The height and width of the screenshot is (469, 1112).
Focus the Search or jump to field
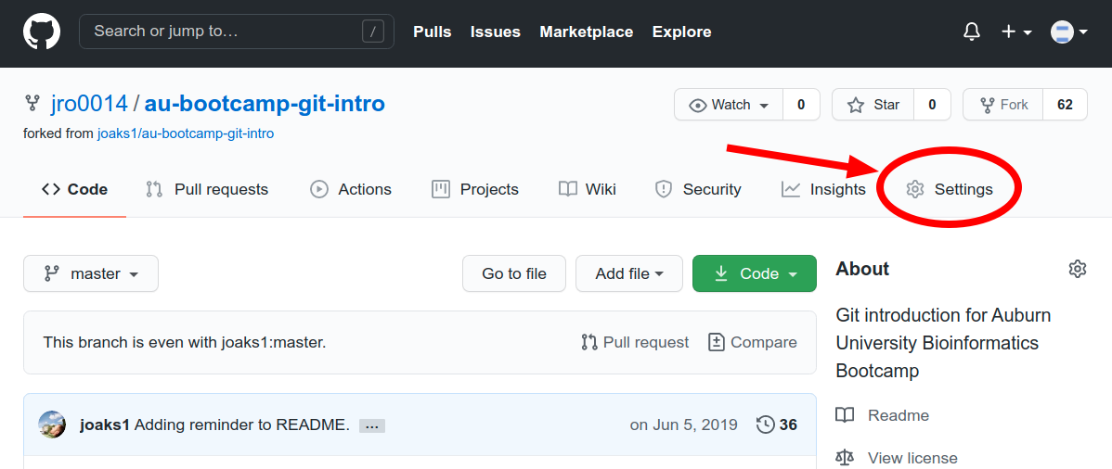coord(236,32)
